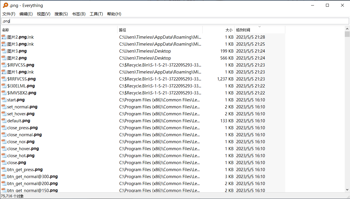Viewport: 350px width, 199px height.
Task: Click the 1,237 KB size cell
Action: click(x=225, y=79)
